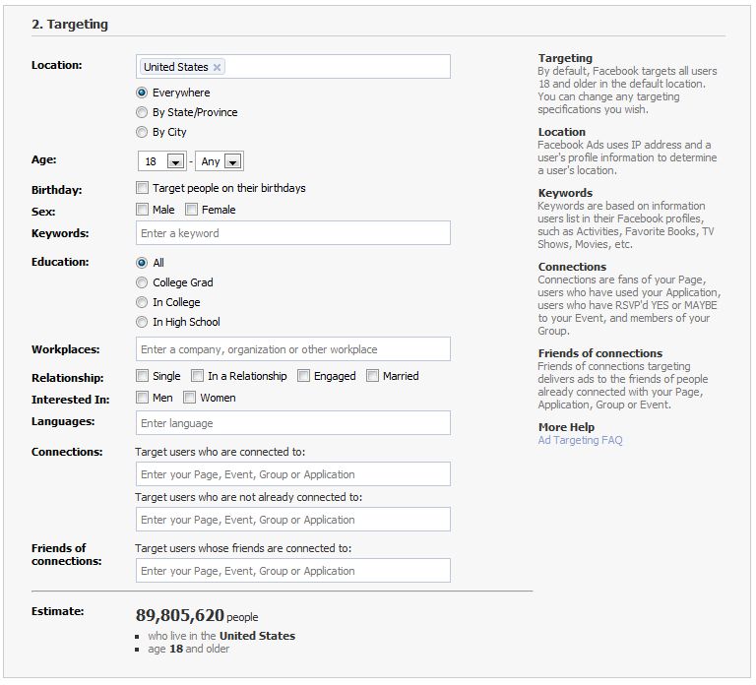Tick the Female sex checkbox
Image resolution: width=756 pixels, height=685 pixels.
[x=191, y=210]
